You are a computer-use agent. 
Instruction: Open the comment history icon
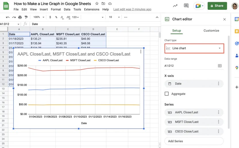coord(186,6)
